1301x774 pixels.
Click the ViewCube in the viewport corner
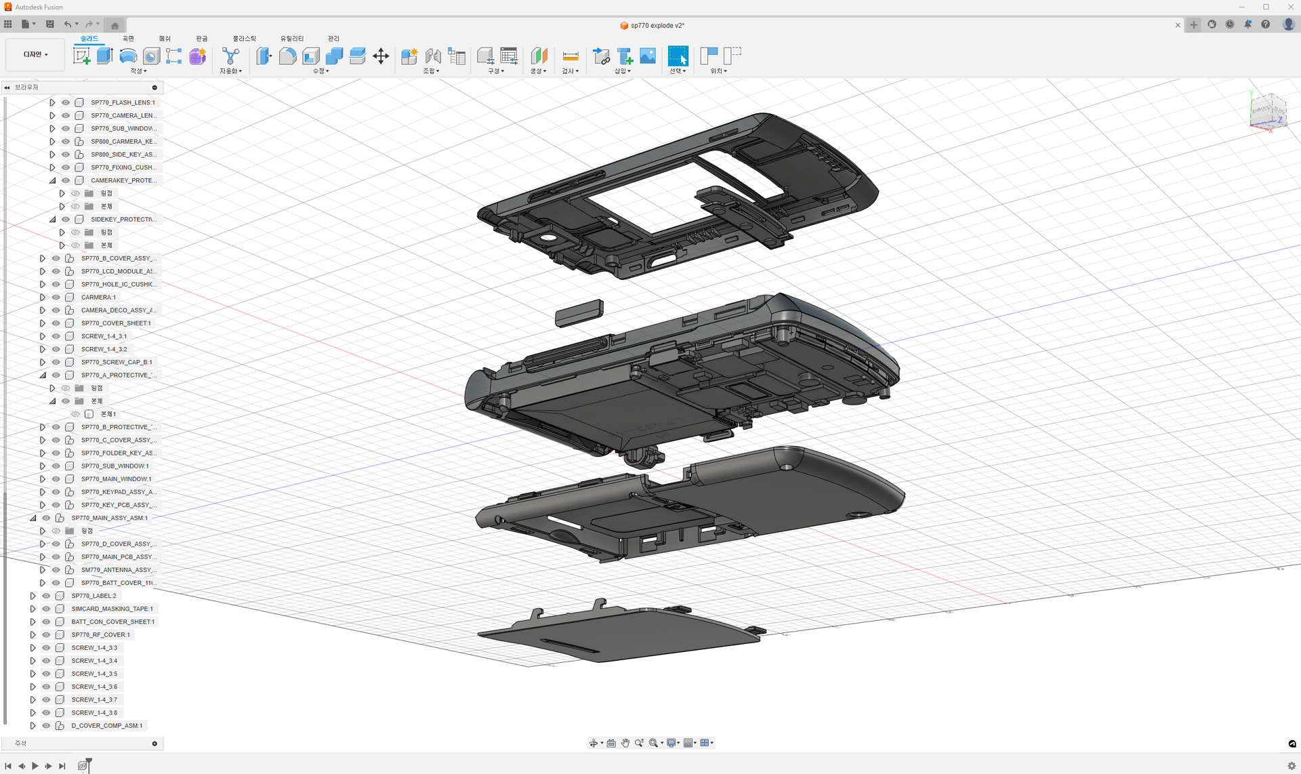pos(1267,110)
